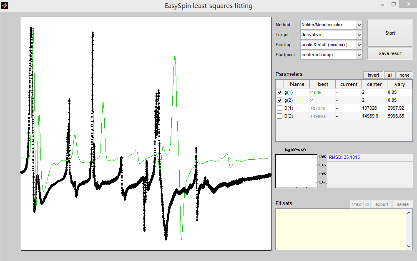Click the Fit sets scrollbar up arrow
Viewport: 417px width, 261px height.
(x=409, y=213)
